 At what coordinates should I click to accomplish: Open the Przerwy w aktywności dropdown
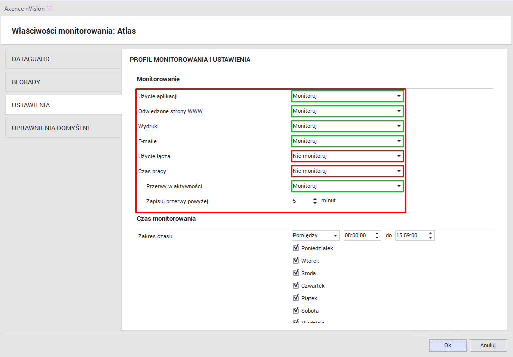click(x=399, y=186)
